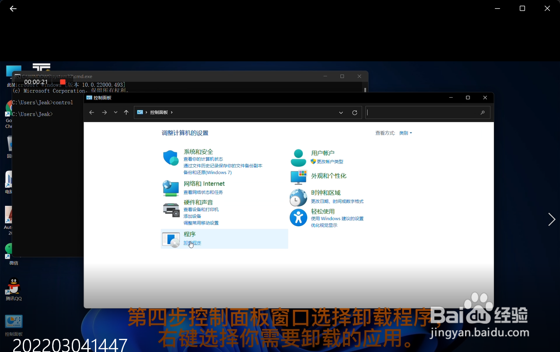Stop recording with the red square control
560x352 pixels.
click(62, 81)
